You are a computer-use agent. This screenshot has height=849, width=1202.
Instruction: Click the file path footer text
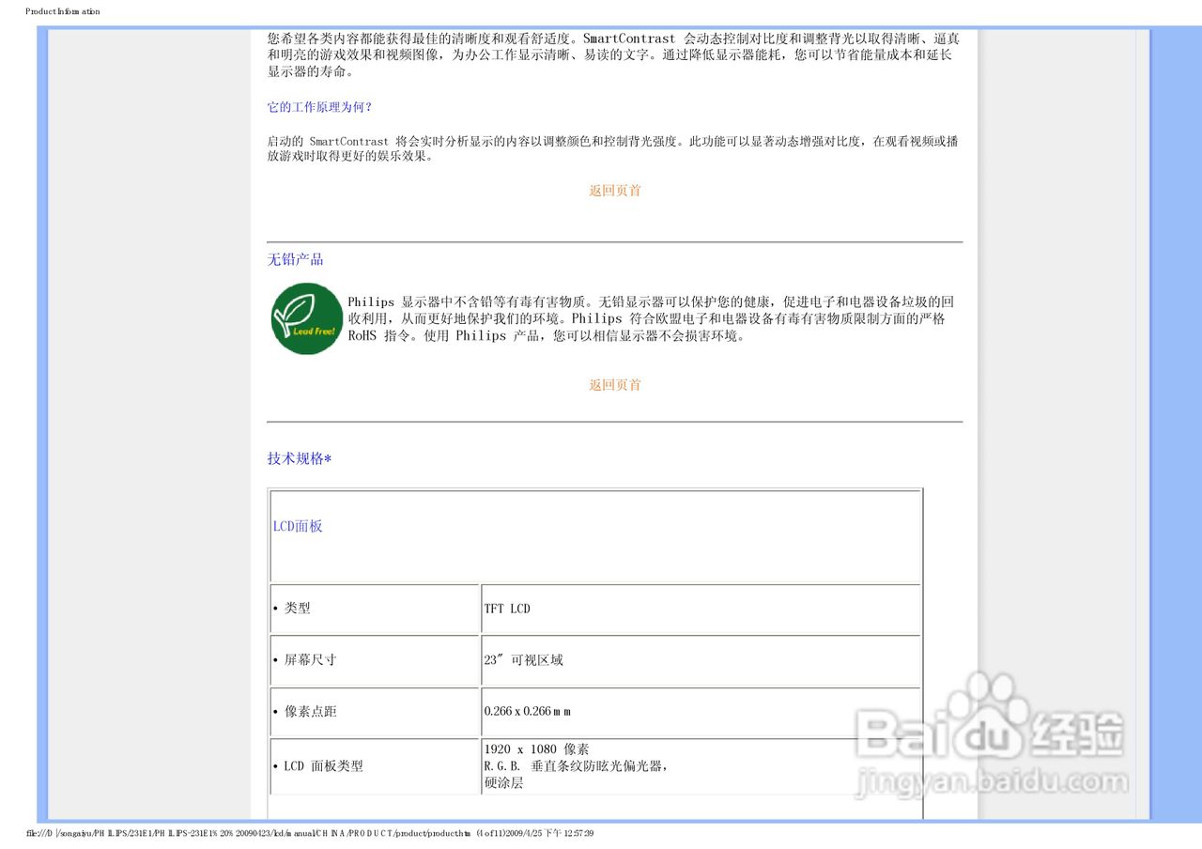click(310, 833)
